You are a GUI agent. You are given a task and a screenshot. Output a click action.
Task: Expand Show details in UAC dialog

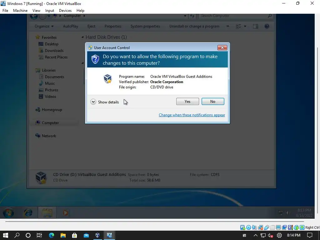click(105, 102)
